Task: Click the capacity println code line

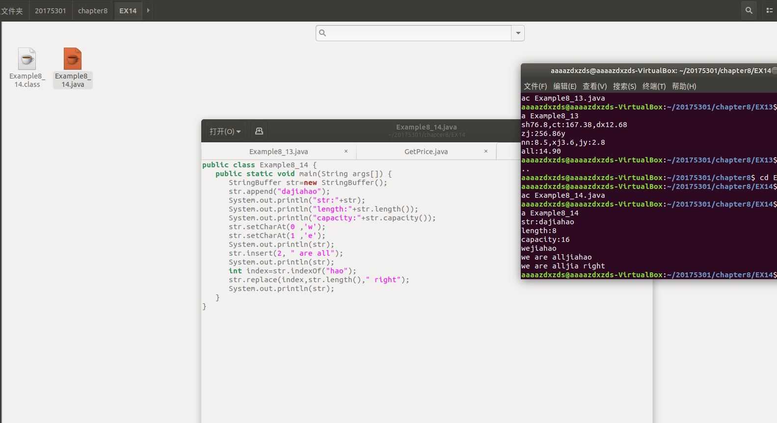Action: tap(332, 218)
